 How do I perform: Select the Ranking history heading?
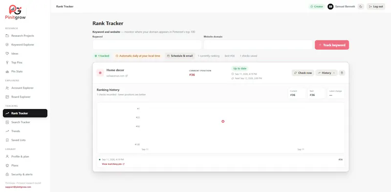click(x=108, y=90)
